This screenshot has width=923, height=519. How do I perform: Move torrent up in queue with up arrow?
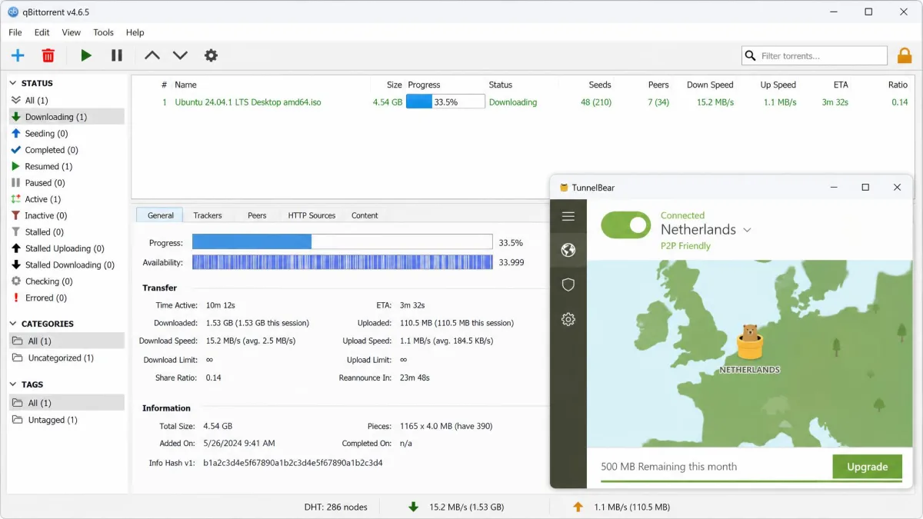point(152,55)
